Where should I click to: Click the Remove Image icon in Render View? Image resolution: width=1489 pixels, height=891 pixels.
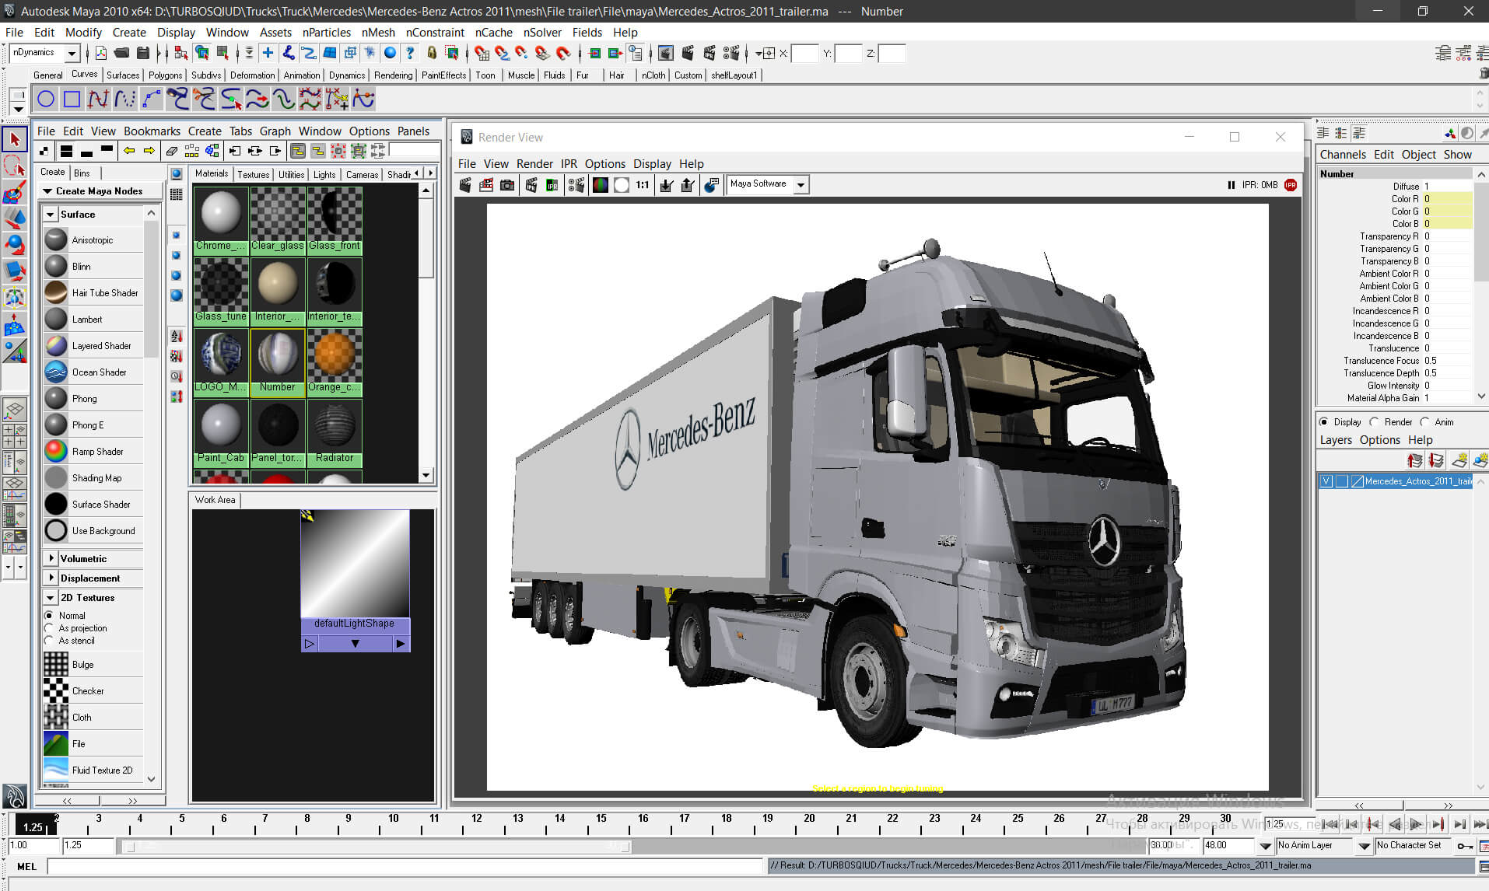[688, 185]
